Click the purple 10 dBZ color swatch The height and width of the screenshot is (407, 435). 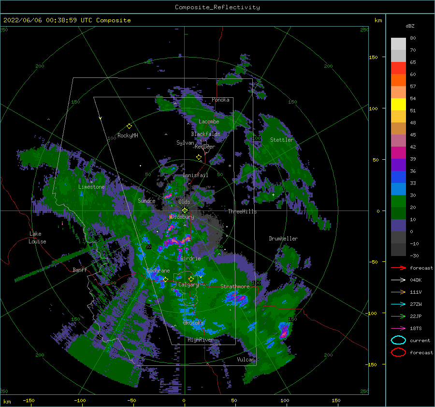[x=398, y=225]
